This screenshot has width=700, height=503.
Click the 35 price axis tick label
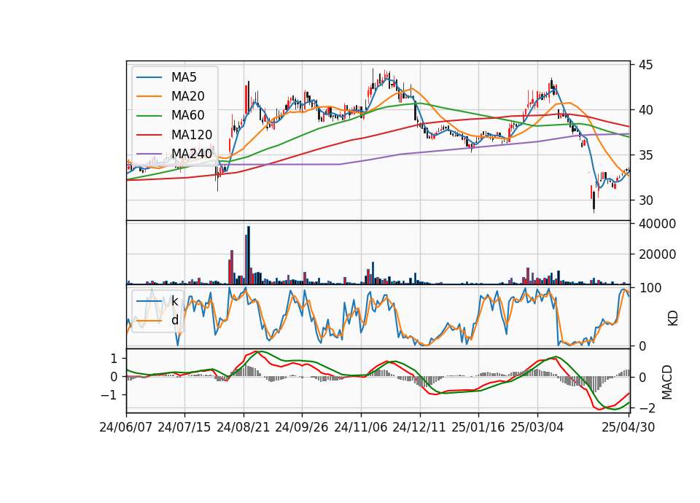pyautogui.click(x=645, y=156)
